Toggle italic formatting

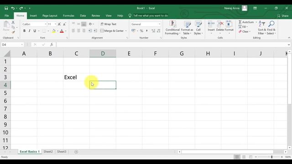29,31
